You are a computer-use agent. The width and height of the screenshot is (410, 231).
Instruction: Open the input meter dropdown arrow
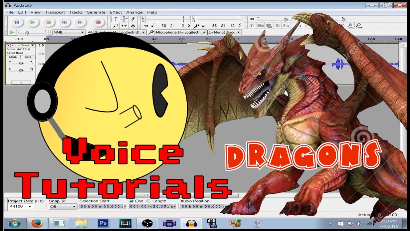click(x=203, y=26)
